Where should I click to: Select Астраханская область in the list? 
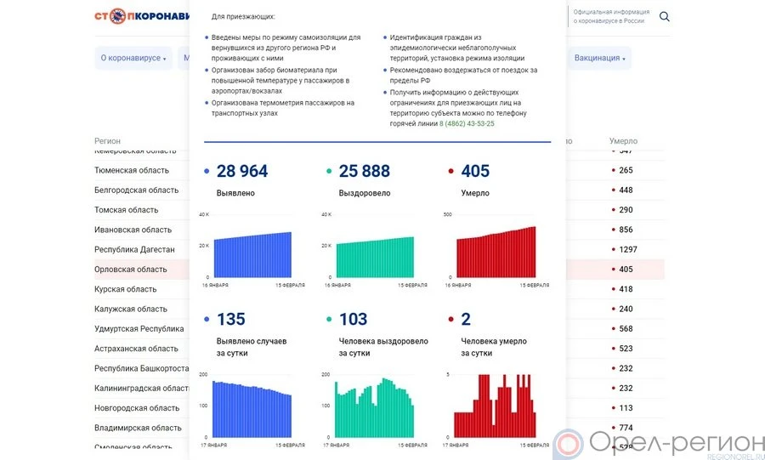pos(137,349)
